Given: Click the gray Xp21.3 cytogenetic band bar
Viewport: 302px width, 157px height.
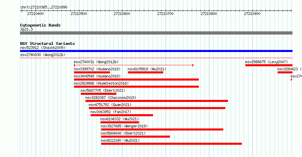Looking at the screenshot, I should pyautogui.click(x=156, y=33).
